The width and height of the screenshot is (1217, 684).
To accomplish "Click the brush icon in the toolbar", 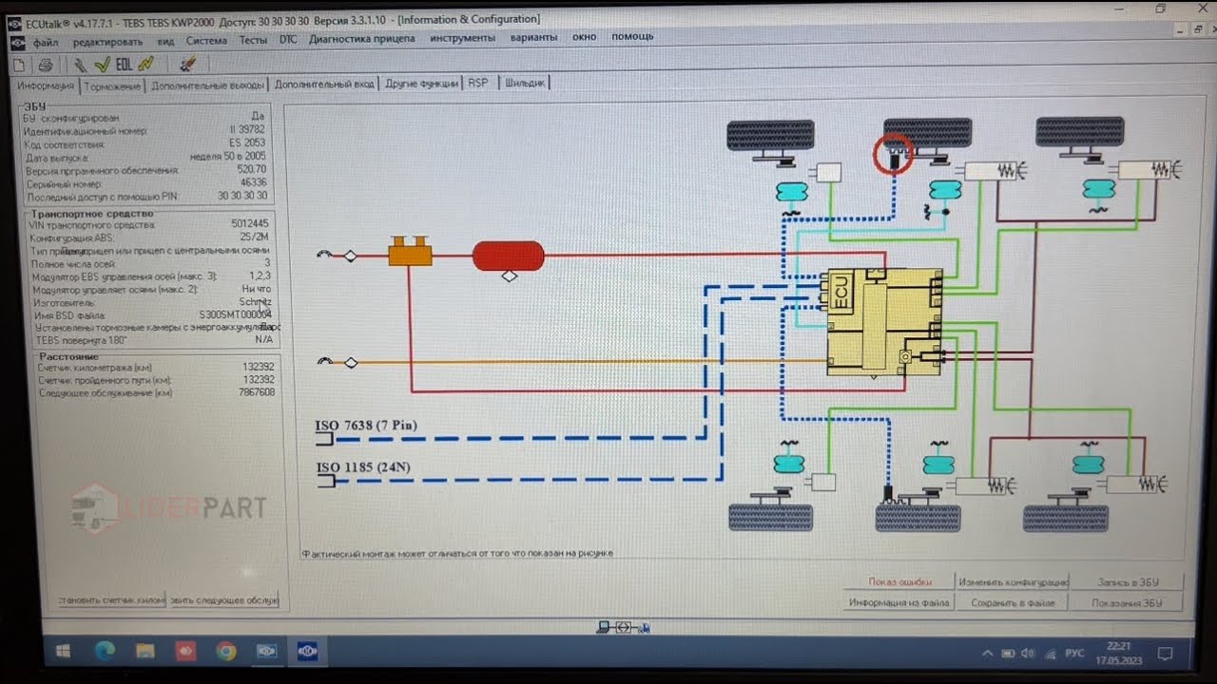I will tap(187, 64).
